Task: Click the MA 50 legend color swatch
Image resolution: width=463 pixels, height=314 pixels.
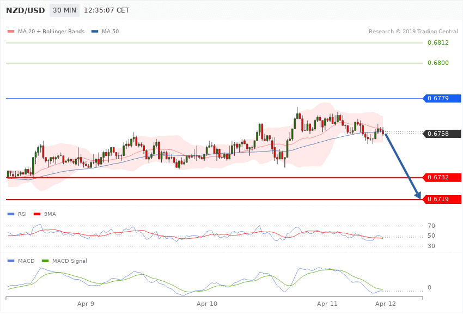Action: [95, 31]
